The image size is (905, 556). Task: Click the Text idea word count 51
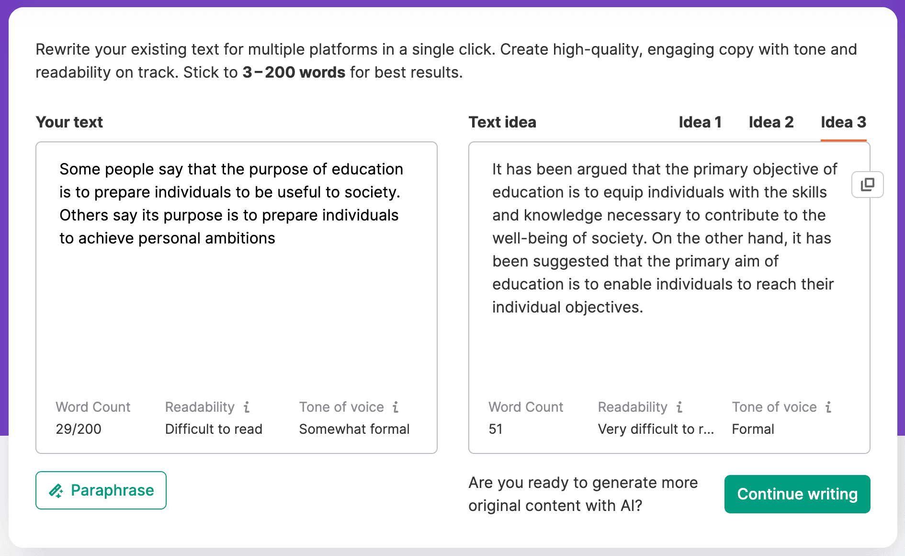[496, 429]
